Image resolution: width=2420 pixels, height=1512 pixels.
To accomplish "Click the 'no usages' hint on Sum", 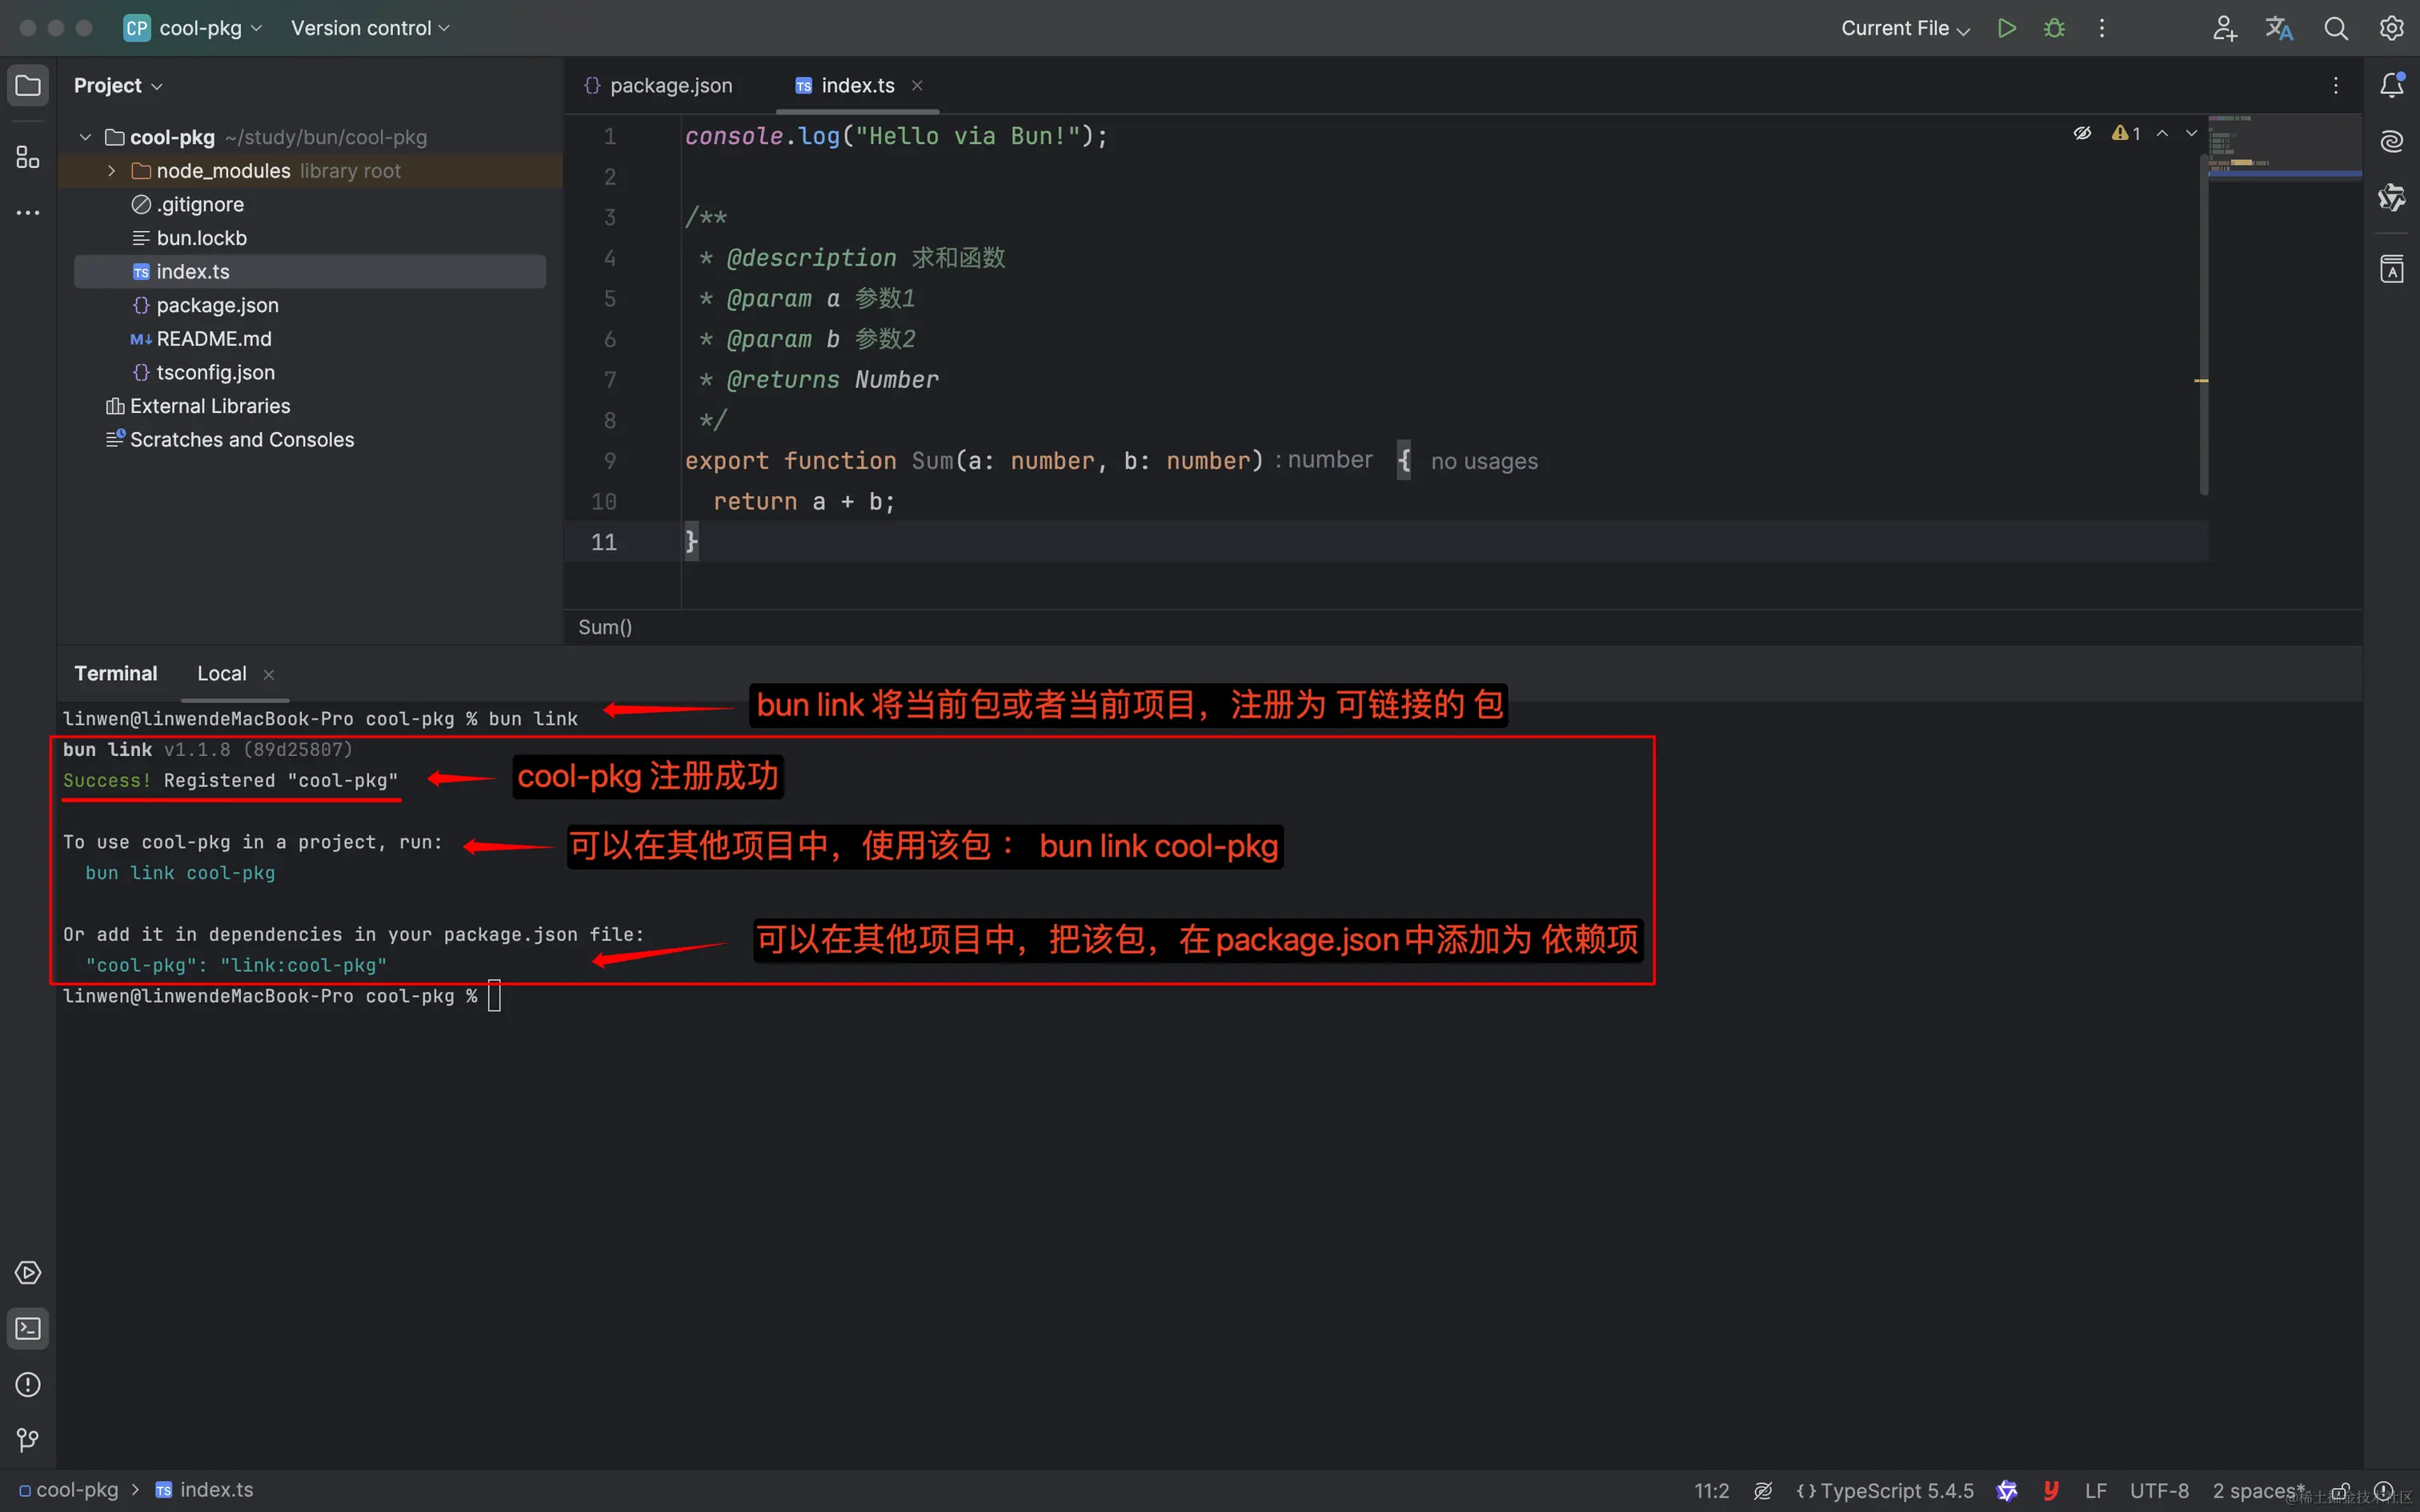I will click(x=1484, y=461).
